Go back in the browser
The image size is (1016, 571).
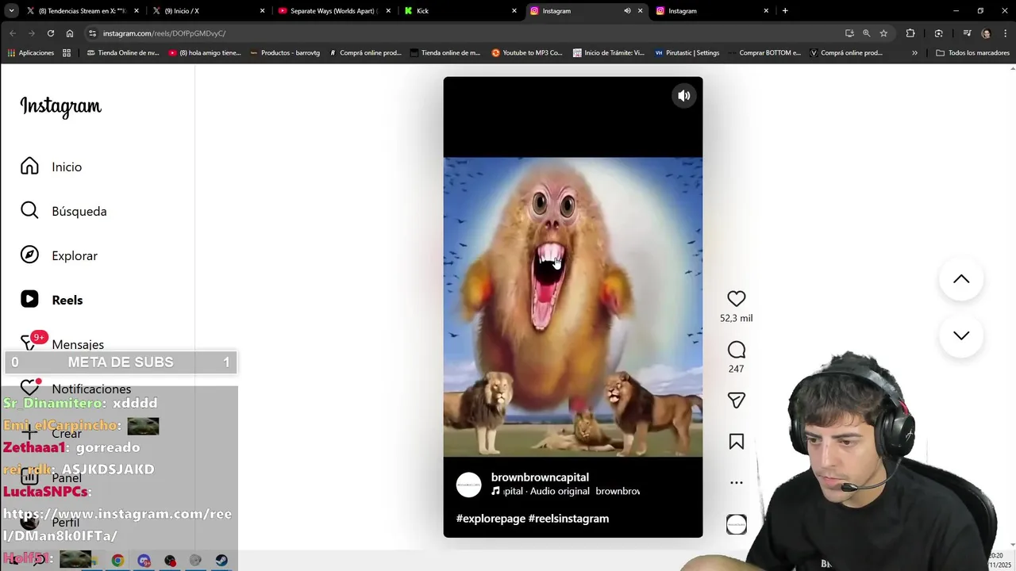(x=13, y=33)
